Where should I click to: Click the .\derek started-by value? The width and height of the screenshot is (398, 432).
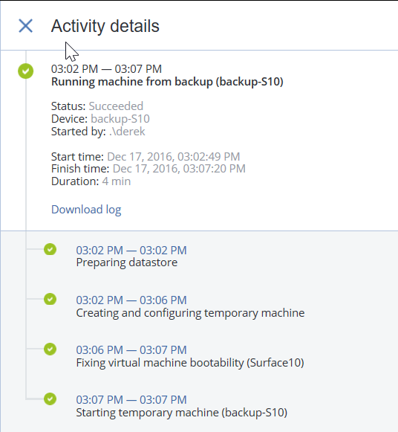click(127, 132)
